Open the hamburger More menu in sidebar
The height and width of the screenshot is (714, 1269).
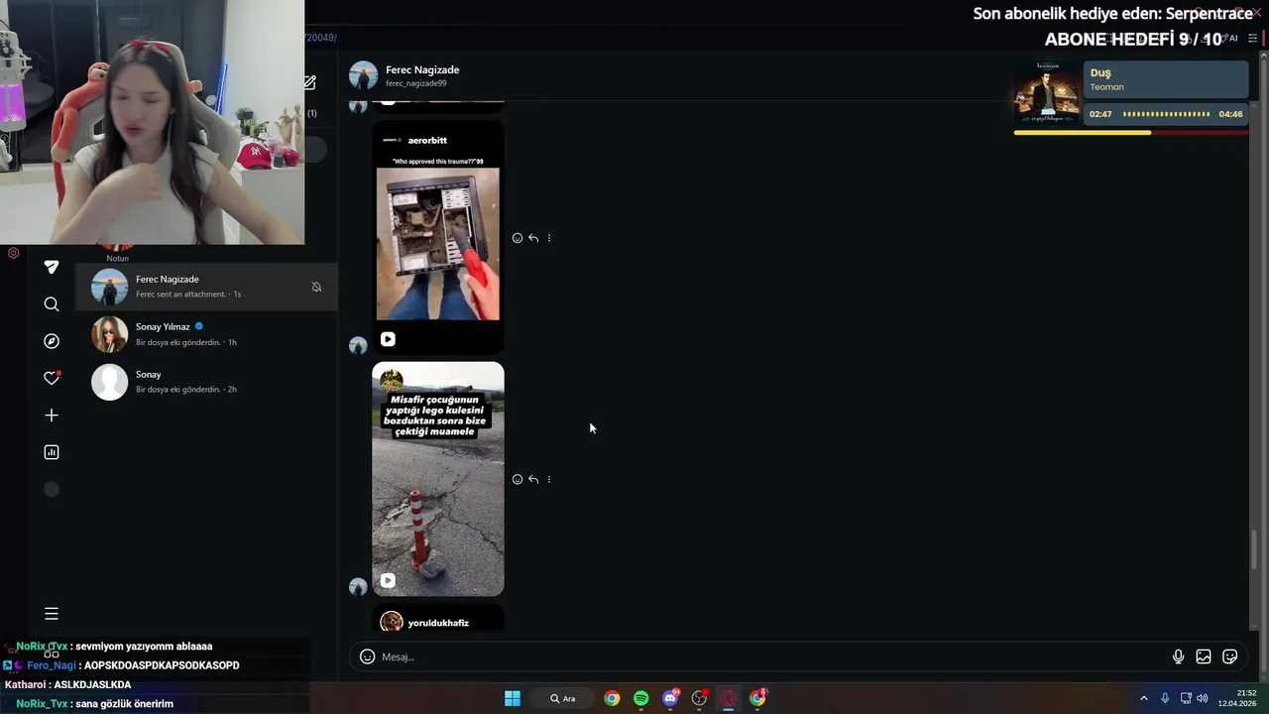[x=52, y=614]
